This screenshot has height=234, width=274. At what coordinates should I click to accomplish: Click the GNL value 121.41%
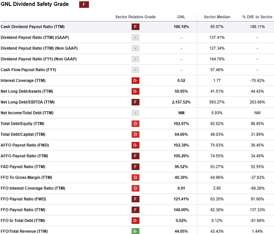tap(181, 199)
